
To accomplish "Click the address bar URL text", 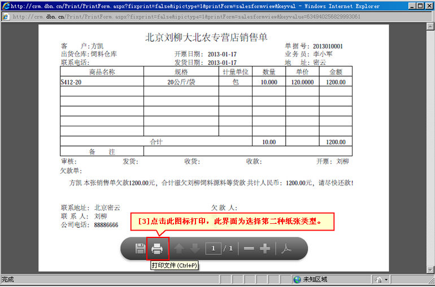I will click(x=186, y=16).
